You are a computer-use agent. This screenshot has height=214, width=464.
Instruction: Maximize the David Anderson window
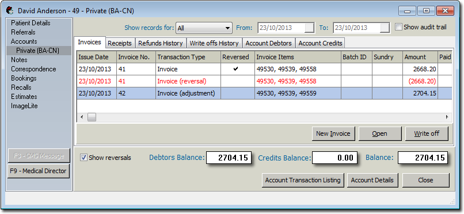(x=425, y=11)
